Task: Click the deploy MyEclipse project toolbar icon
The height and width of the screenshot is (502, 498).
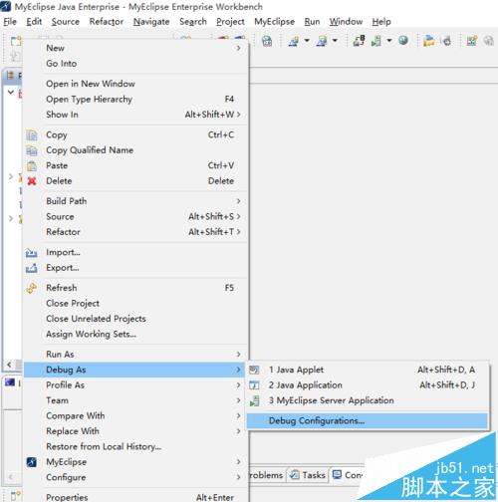Action: (x=359, y=41)
